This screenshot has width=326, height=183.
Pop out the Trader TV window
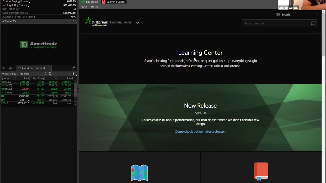point(73,68)
